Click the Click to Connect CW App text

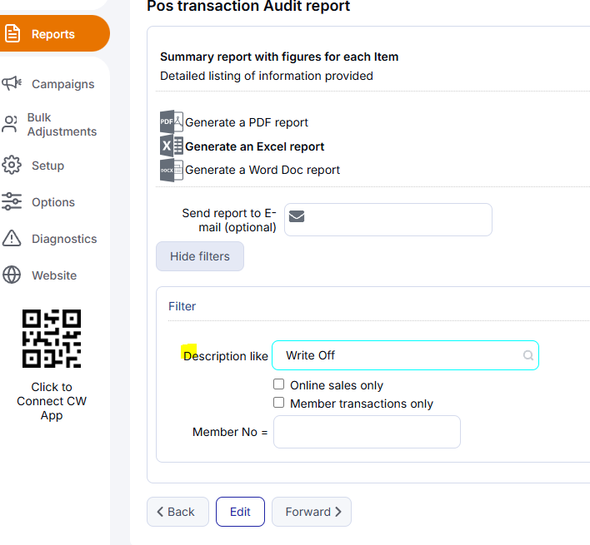[x=52, y=401]
